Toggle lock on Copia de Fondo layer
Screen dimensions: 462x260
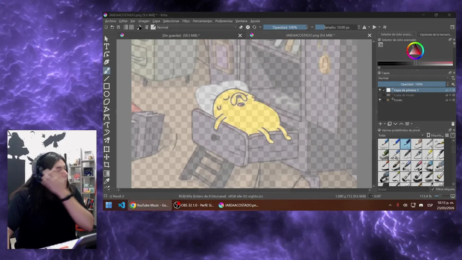(447, 95)
